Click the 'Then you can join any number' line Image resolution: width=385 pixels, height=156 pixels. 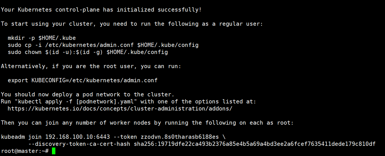click(x=147, y=123)
